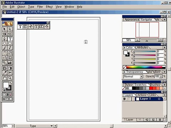Set paint mode to Color
171x128 pixels.
[4, 95]
